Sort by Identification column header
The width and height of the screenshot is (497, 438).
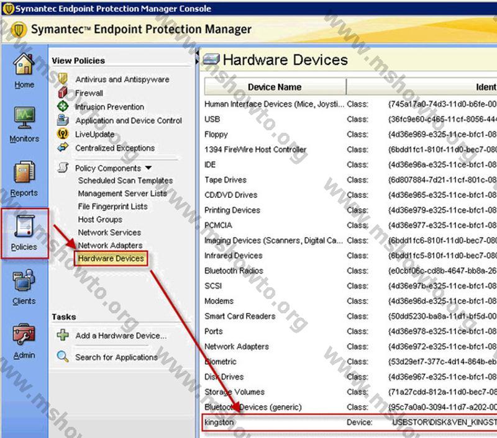coord(422,87)
